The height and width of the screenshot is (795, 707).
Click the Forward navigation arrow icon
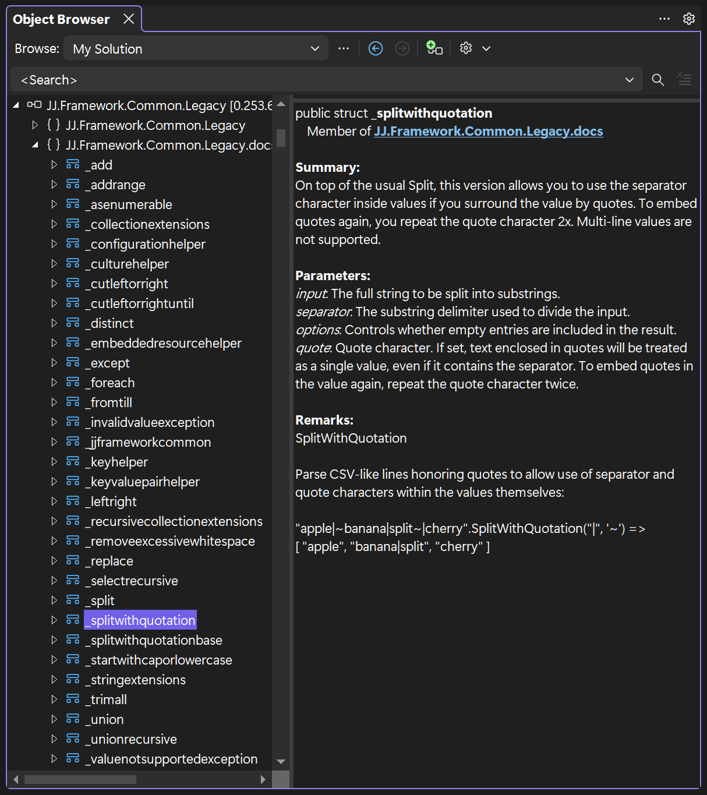[402, 48]
